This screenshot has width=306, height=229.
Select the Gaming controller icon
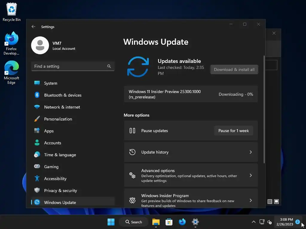37,166
